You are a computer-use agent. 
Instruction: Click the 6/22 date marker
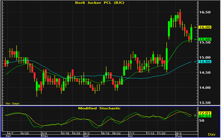click(x=117, y=133)
